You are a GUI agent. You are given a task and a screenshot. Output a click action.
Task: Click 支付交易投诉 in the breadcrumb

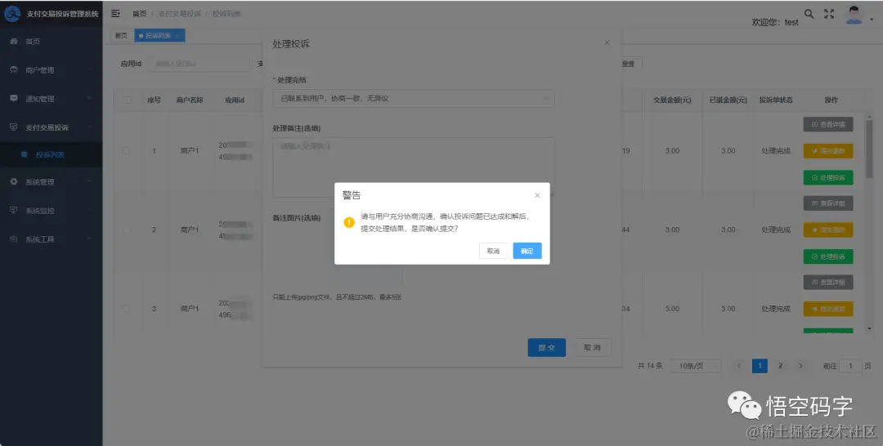coord(179,14)
